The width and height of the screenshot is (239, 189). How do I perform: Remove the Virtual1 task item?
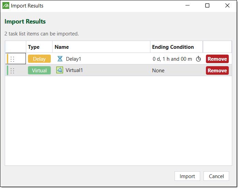217,71
